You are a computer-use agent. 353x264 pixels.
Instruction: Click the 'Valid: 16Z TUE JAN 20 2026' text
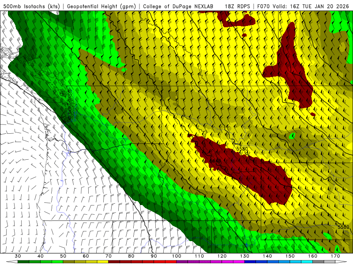point(312,6)
